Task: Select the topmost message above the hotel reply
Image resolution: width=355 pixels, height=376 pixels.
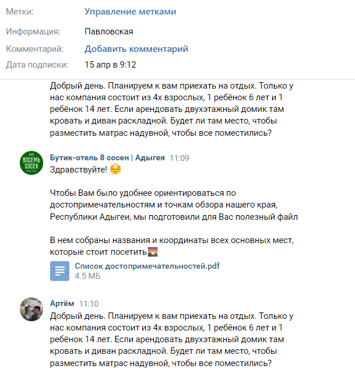Action: point(169,109)
